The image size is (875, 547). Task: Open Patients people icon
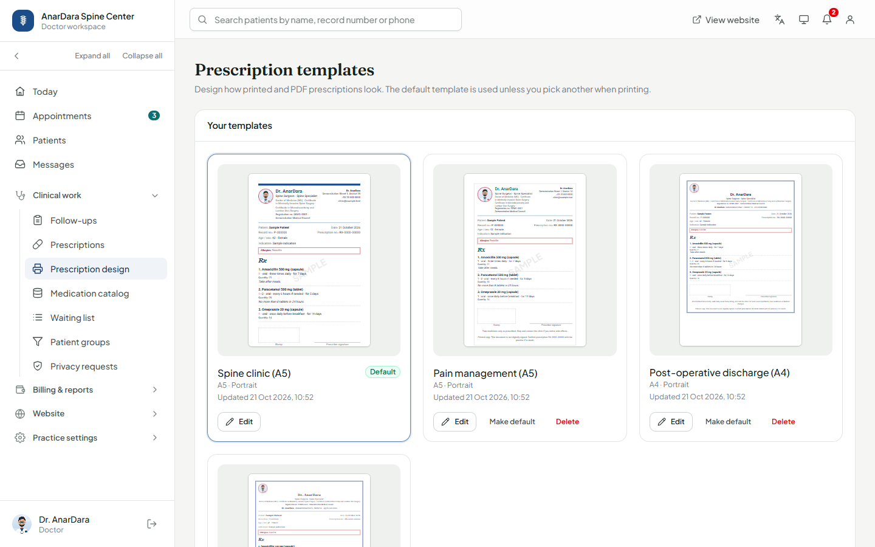click(x=20, y=140)
